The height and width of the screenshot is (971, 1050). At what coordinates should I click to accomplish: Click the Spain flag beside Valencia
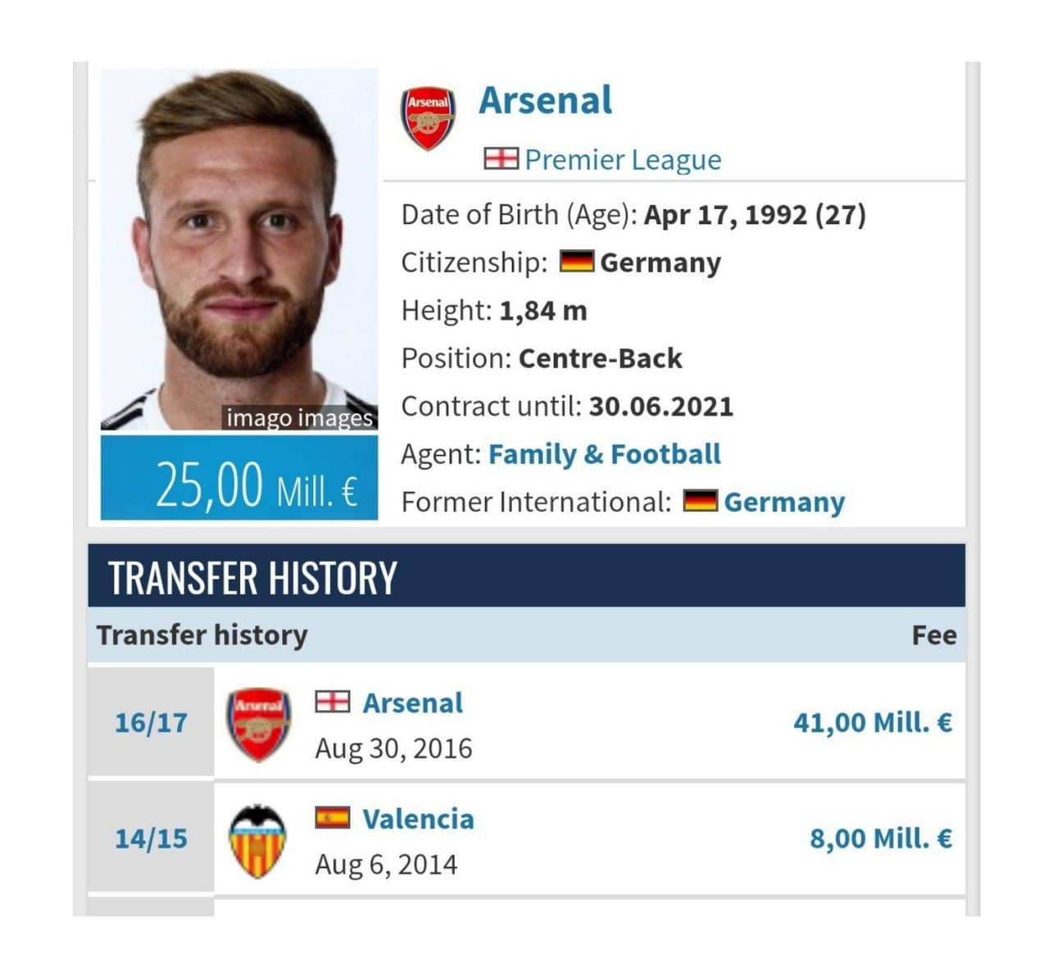332,818
